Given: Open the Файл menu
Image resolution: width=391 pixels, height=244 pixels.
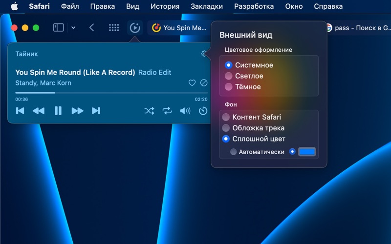Looking at the screenshot, I should pyautogui.click(x=70, y=6).
